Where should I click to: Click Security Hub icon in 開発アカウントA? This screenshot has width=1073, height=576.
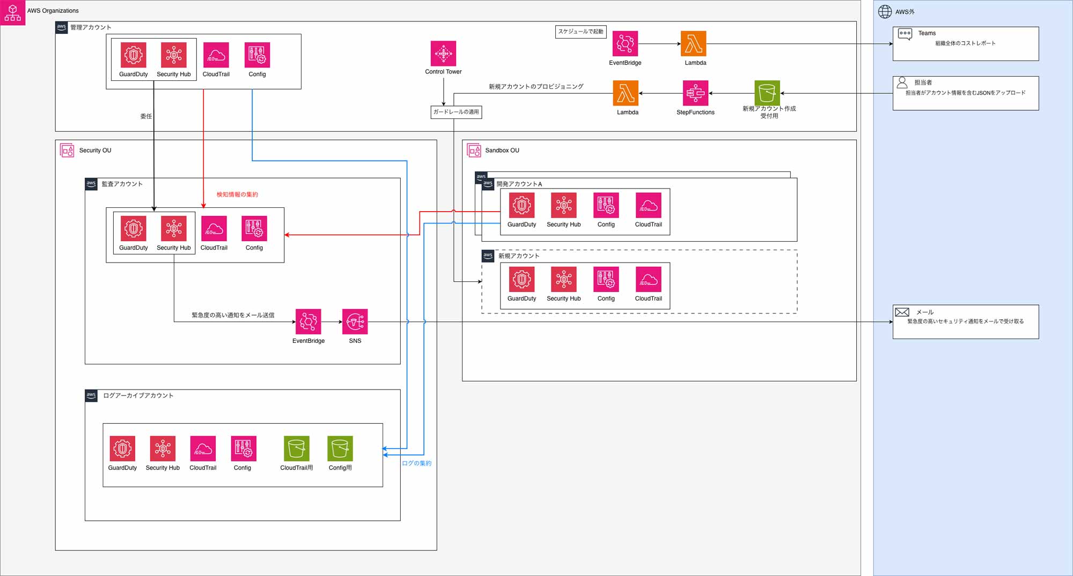coord(563,205)
